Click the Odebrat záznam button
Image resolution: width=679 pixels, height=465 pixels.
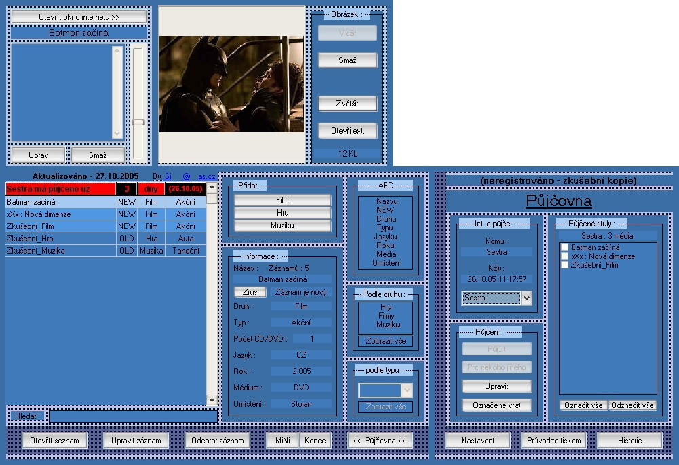coord(217,441)
